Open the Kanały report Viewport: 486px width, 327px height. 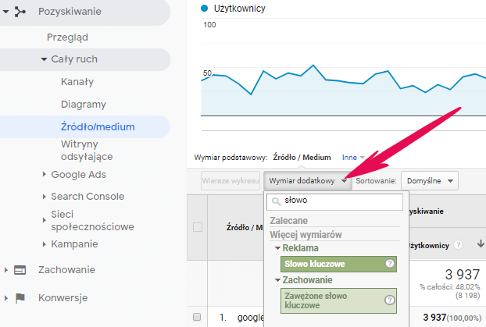(x=77, y=81)
